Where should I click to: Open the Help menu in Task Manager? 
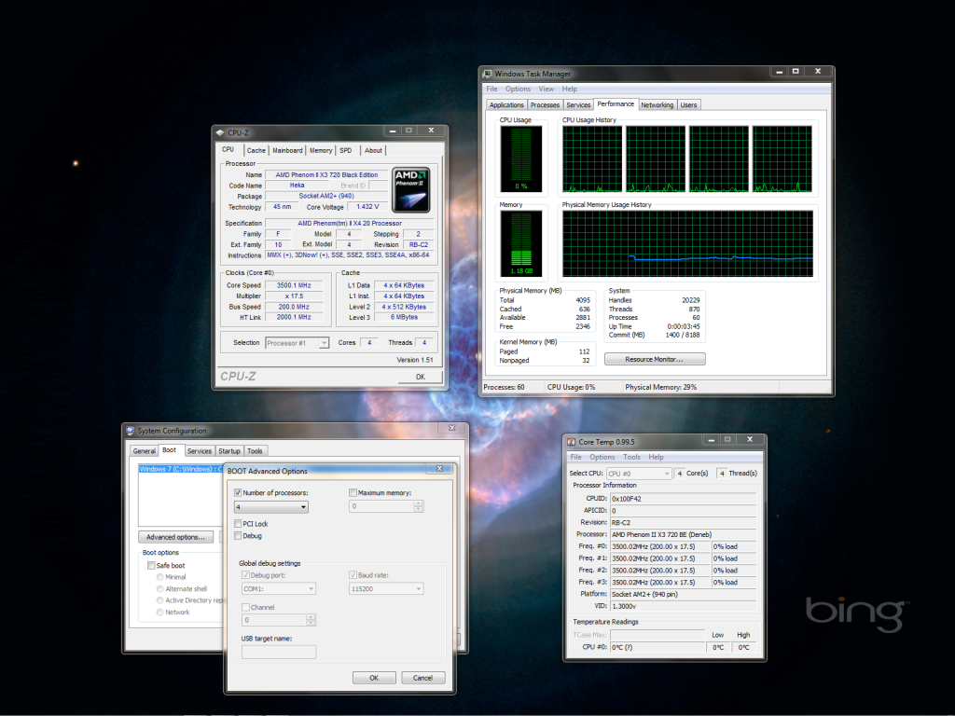click(x=570, y=89)
